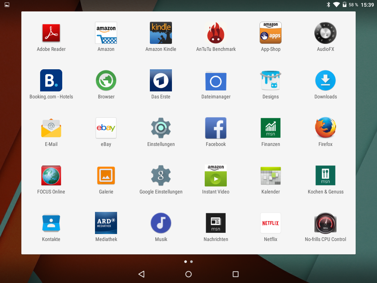Viewport: 377px width, 283px height.
Task: Open FOCUS Online news app
Action: [x=51, y=175]
